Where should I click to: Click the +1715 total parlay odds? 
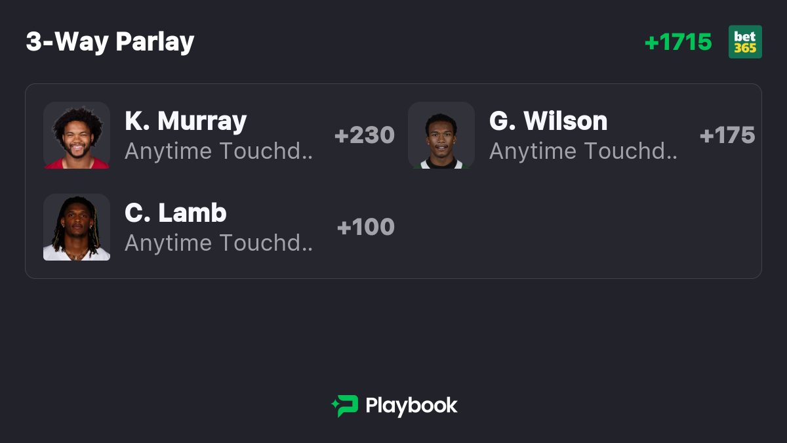tap(678, 42)
